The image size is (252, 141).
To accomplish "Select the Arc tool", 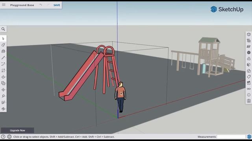I will coord(3,64).
